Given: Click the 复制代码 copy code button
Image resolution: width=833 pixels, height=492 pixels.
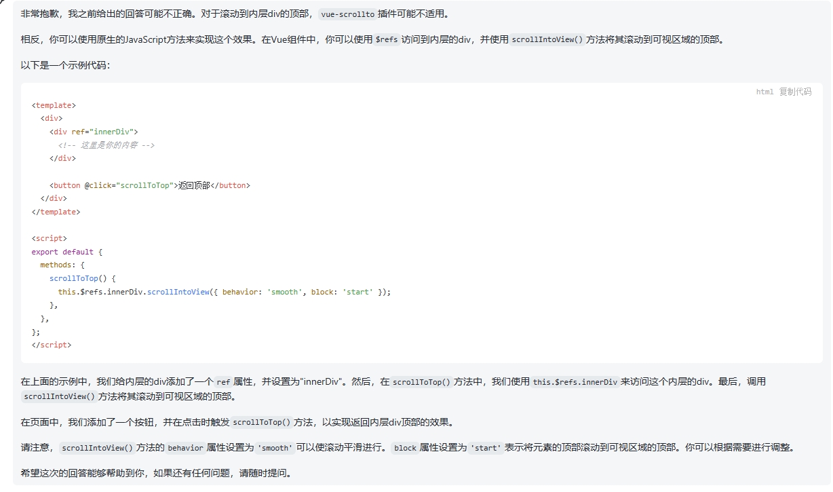Looking at the screenshot, I should coord(794,92).
